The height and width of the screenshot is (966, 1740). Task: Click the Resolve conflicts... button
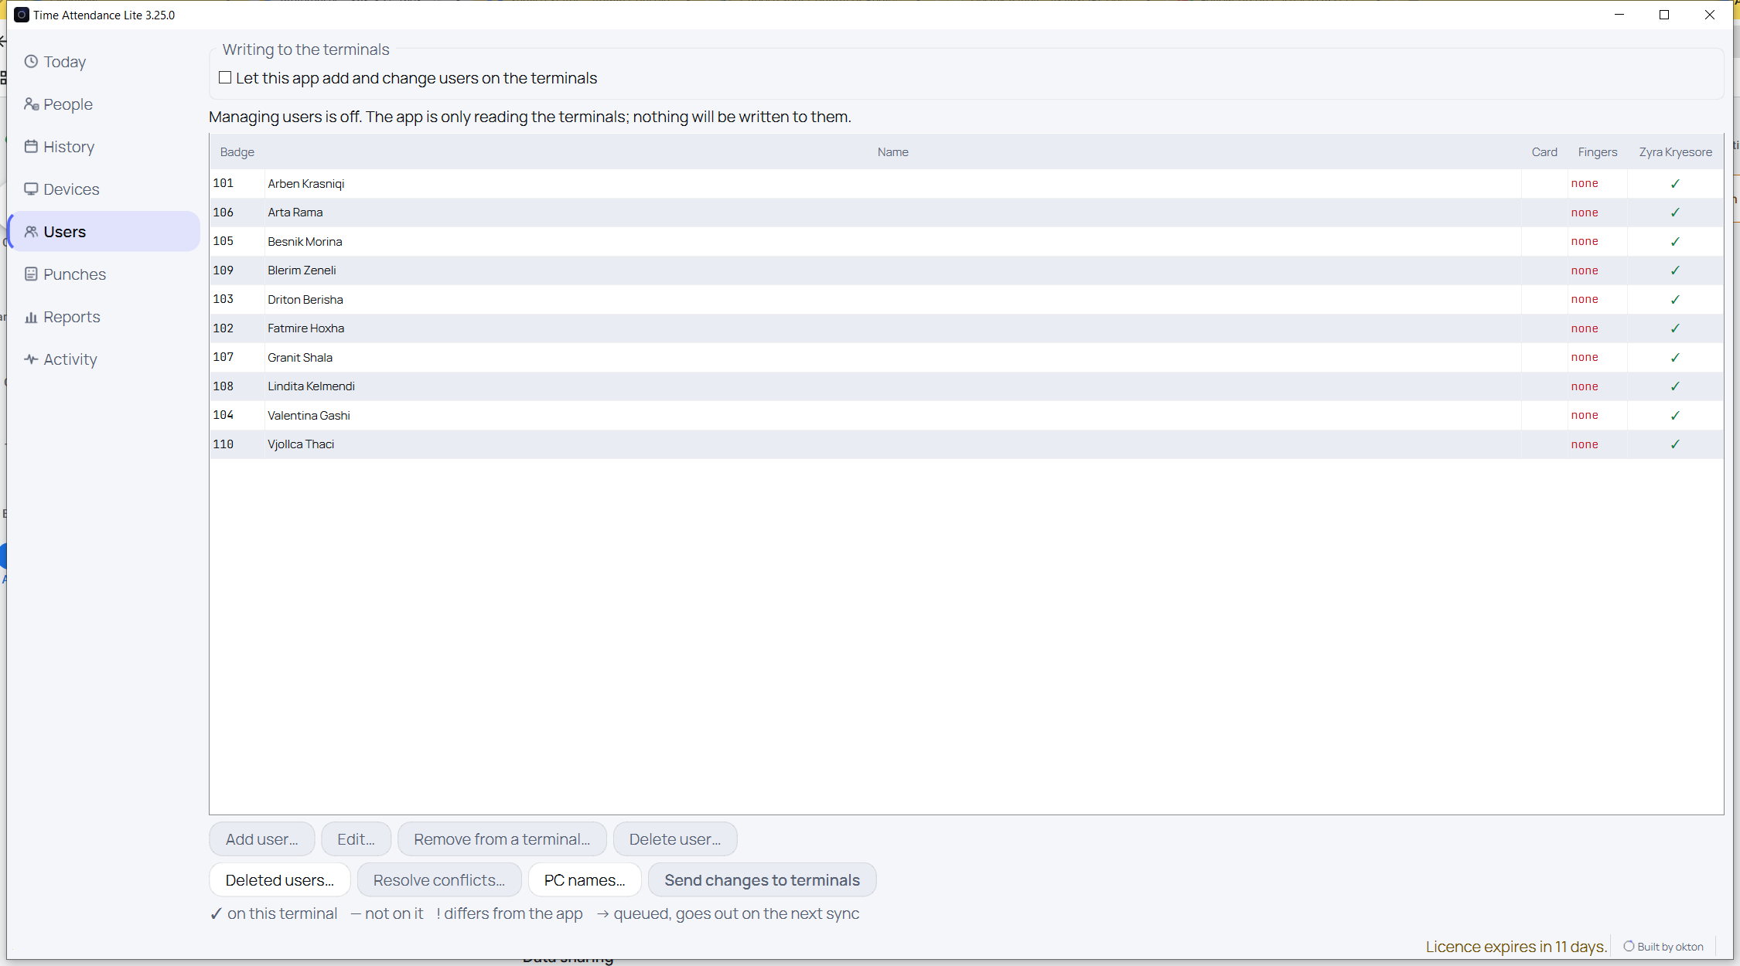coord(439,879)
